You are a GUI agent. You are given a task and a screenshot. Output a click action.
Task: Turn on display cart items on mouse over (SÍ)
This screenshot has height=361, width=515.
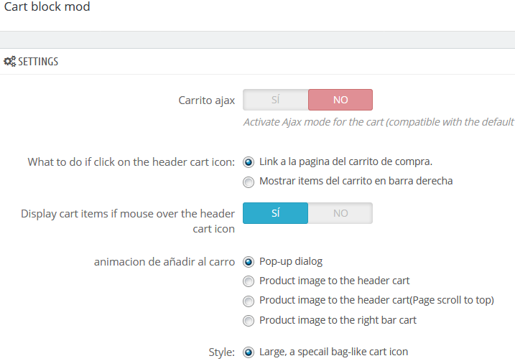pyautogui.click(x=275, y=213)
